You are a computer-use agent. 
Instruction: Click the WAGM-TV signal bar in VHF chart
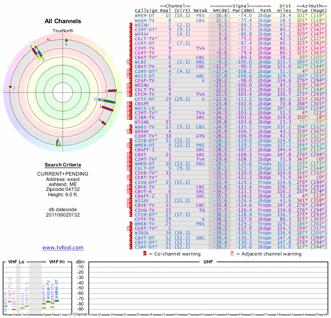point(48,301)
